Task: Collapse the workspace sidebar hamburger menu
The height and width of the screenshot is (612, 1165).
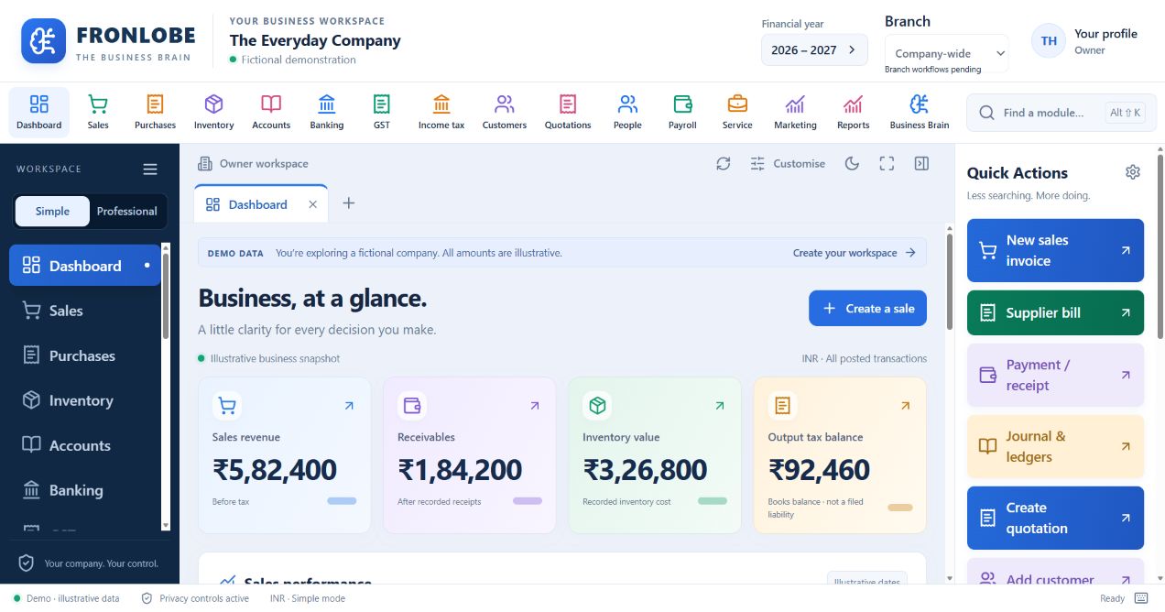Action: pyautogui.click(x=150, y=169)
